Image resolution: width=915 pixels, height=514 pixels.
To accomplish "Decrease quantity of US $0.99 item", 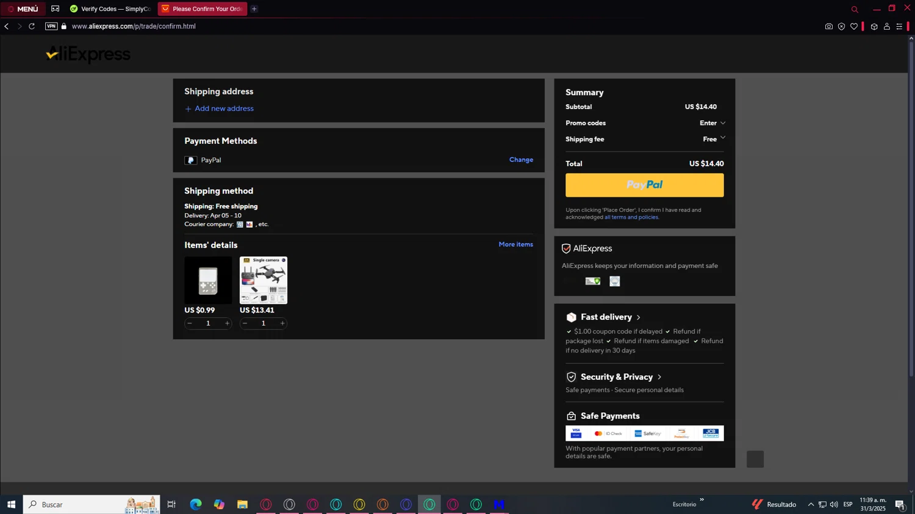I will tap(190, 323).
